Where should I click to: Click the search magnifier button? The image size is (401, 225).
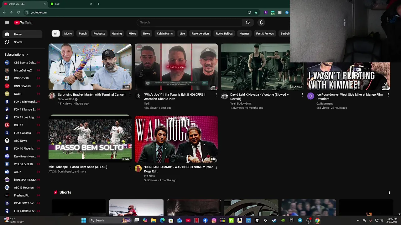(248, 22)
